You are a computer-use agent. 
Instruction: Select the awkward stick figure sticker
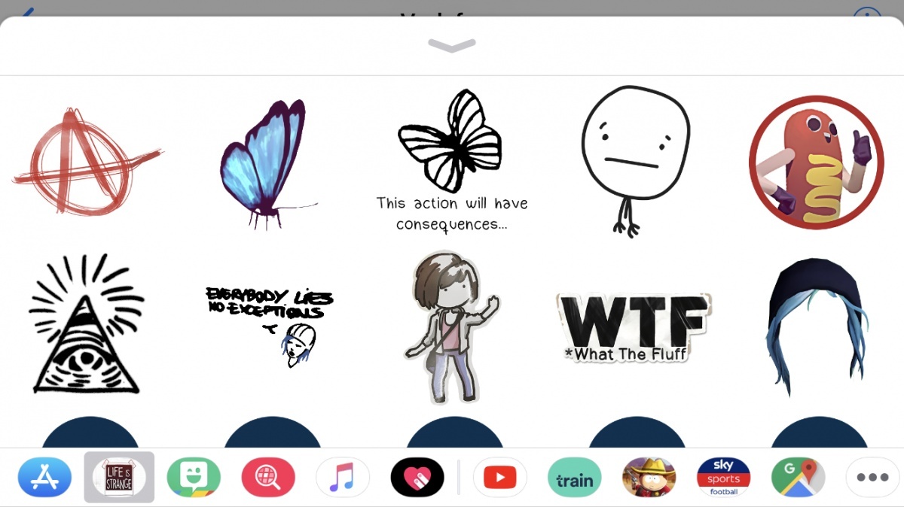tap(637, 158)
